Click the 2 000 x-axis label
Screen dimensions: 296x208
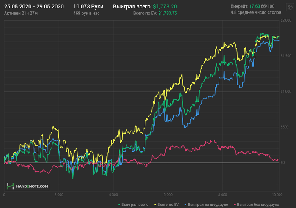tap(59, 195)
